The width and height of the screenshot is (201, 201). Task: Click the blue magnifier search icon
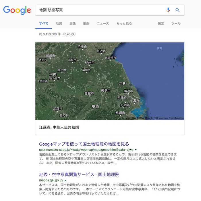tap(177, 10)
